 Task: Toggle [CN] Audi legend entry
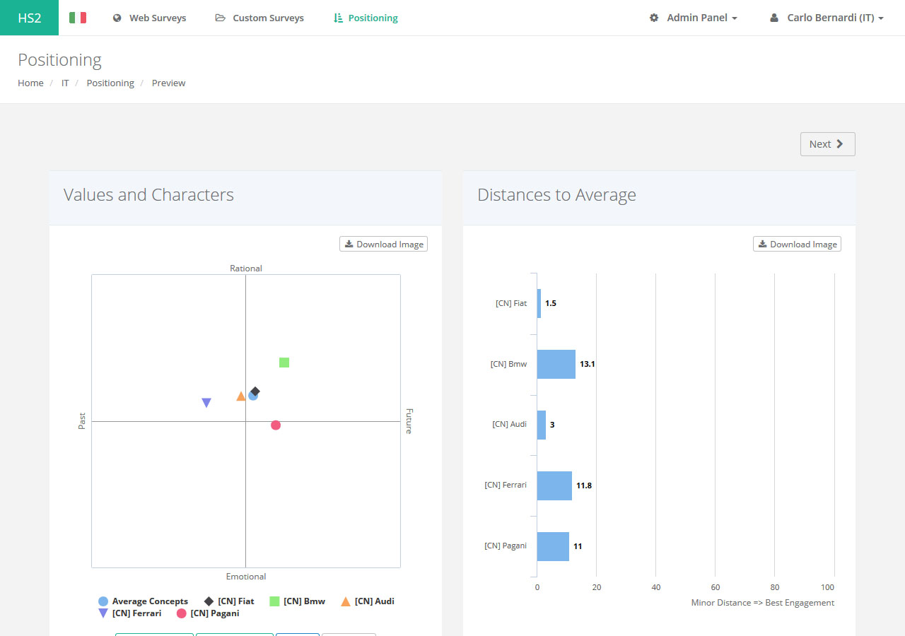click(367, 601)
